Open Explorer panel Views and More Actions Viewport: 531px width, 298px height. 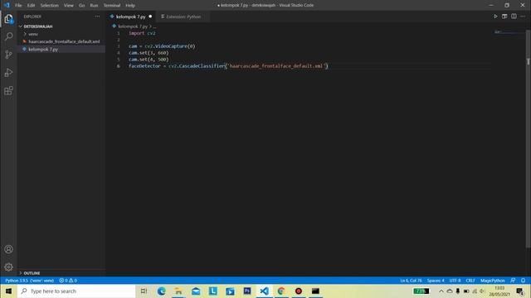pos(97,17)
